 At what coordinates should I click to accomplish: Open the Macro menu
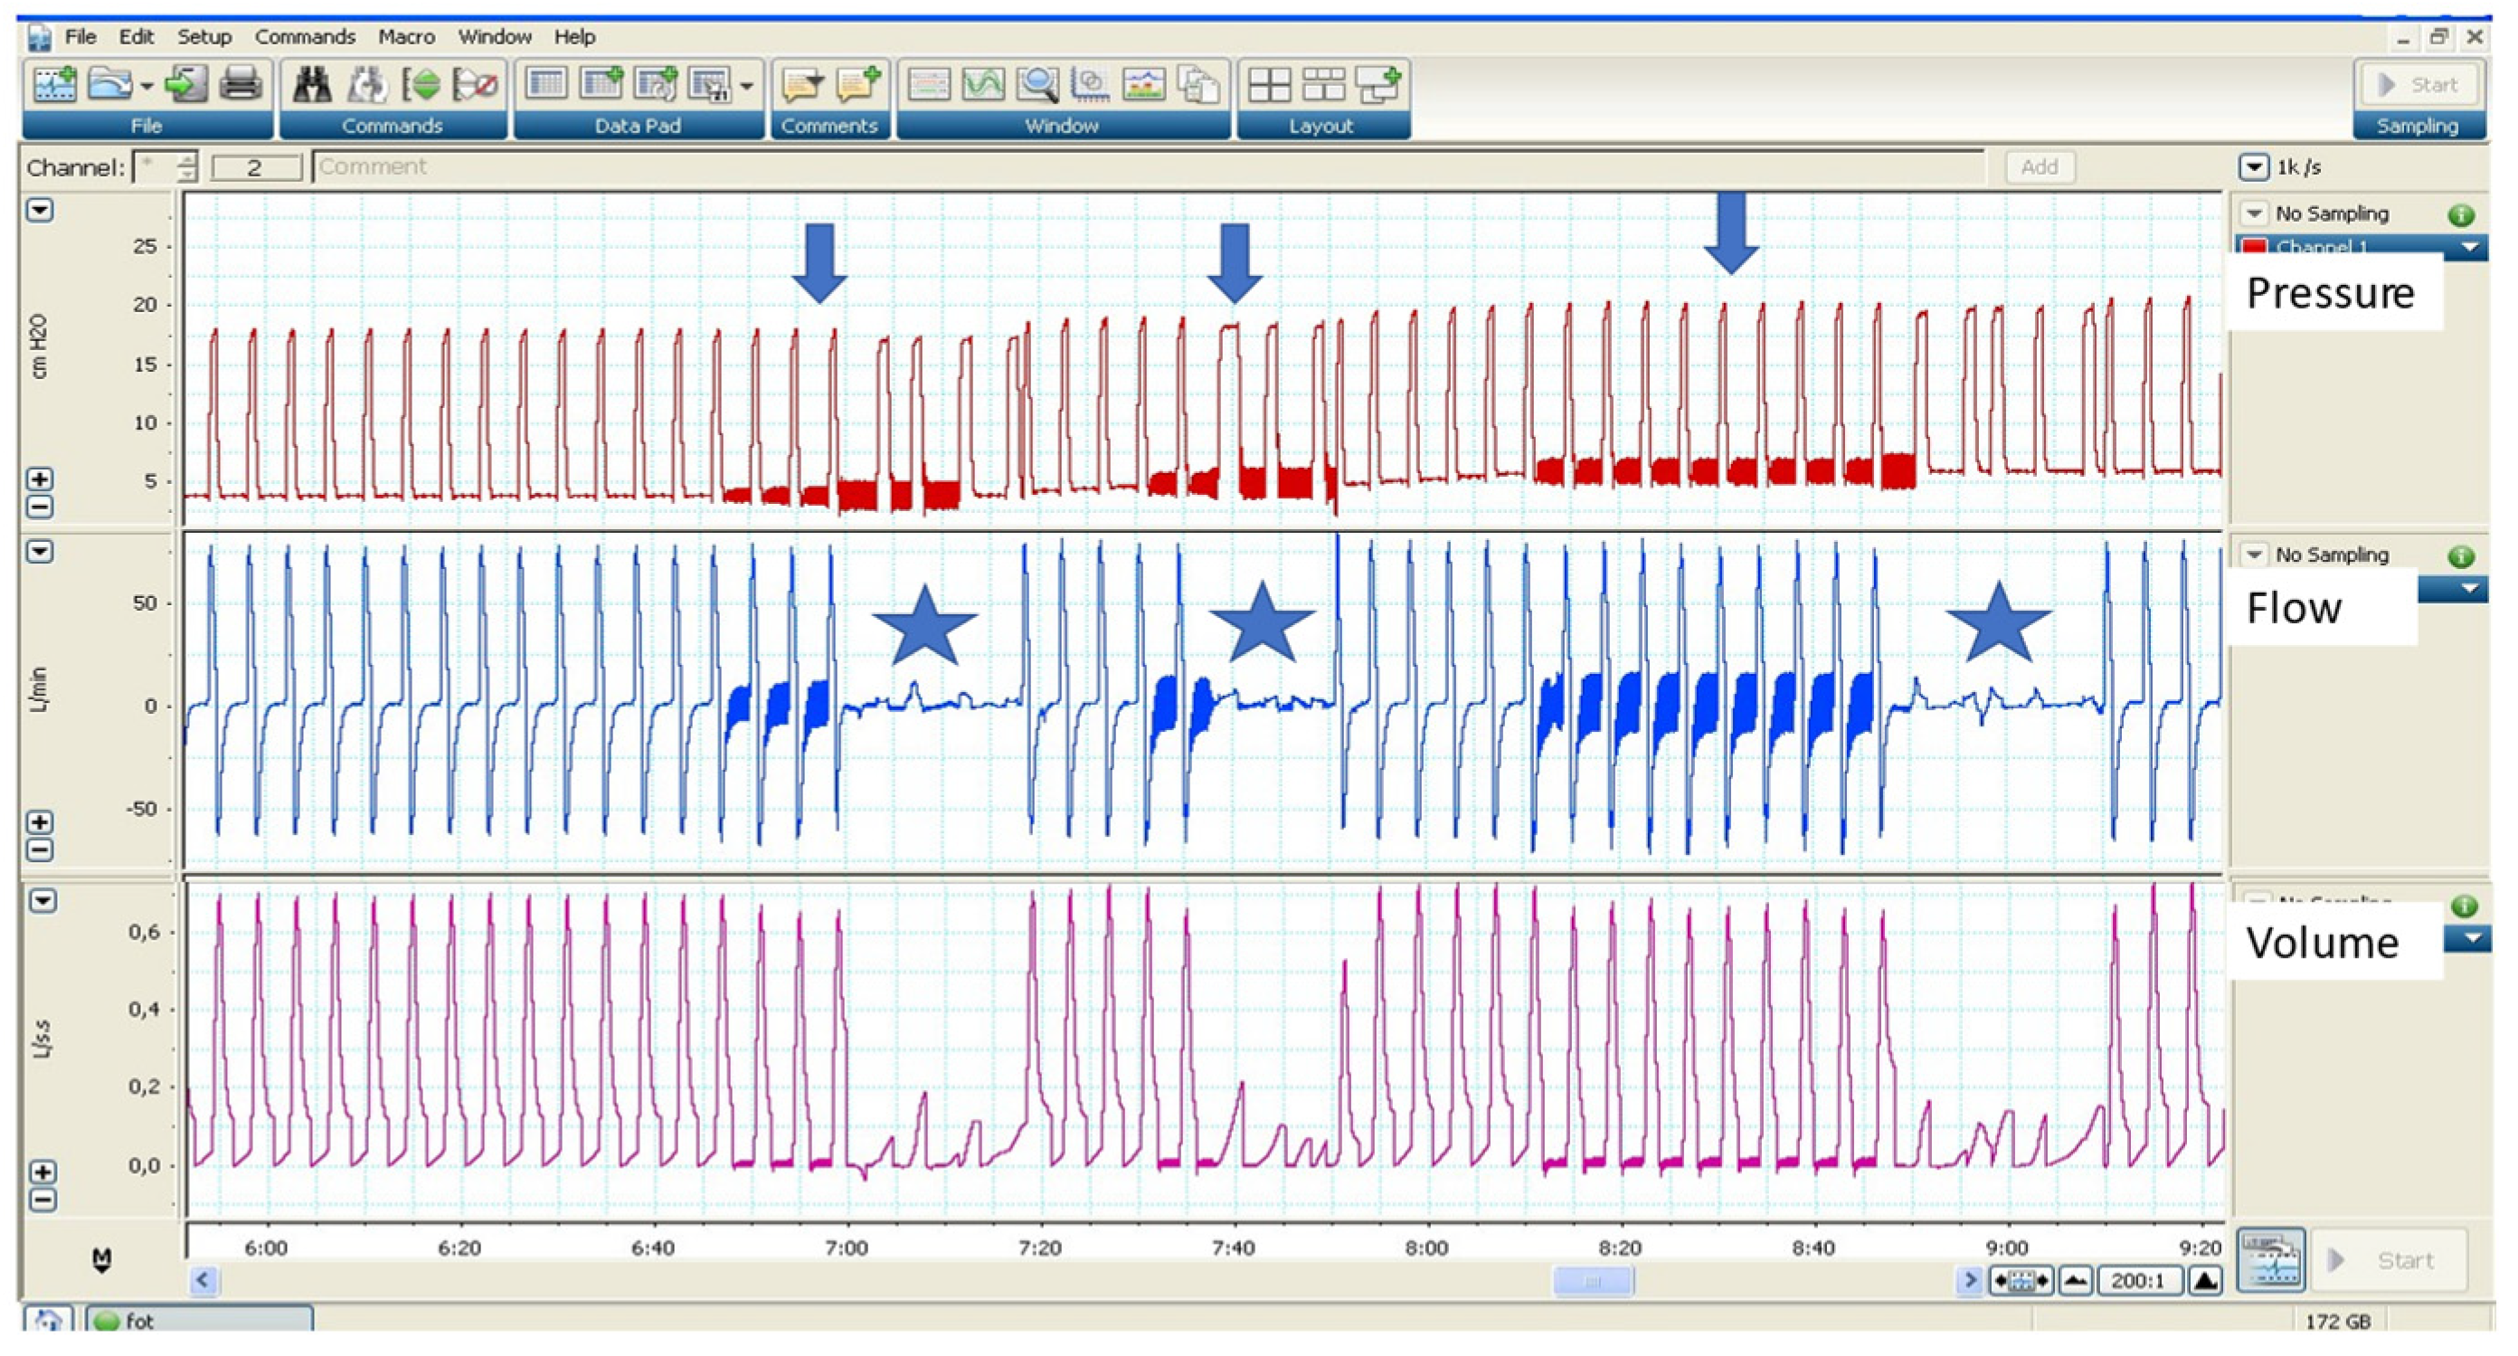tap(406, 37)
